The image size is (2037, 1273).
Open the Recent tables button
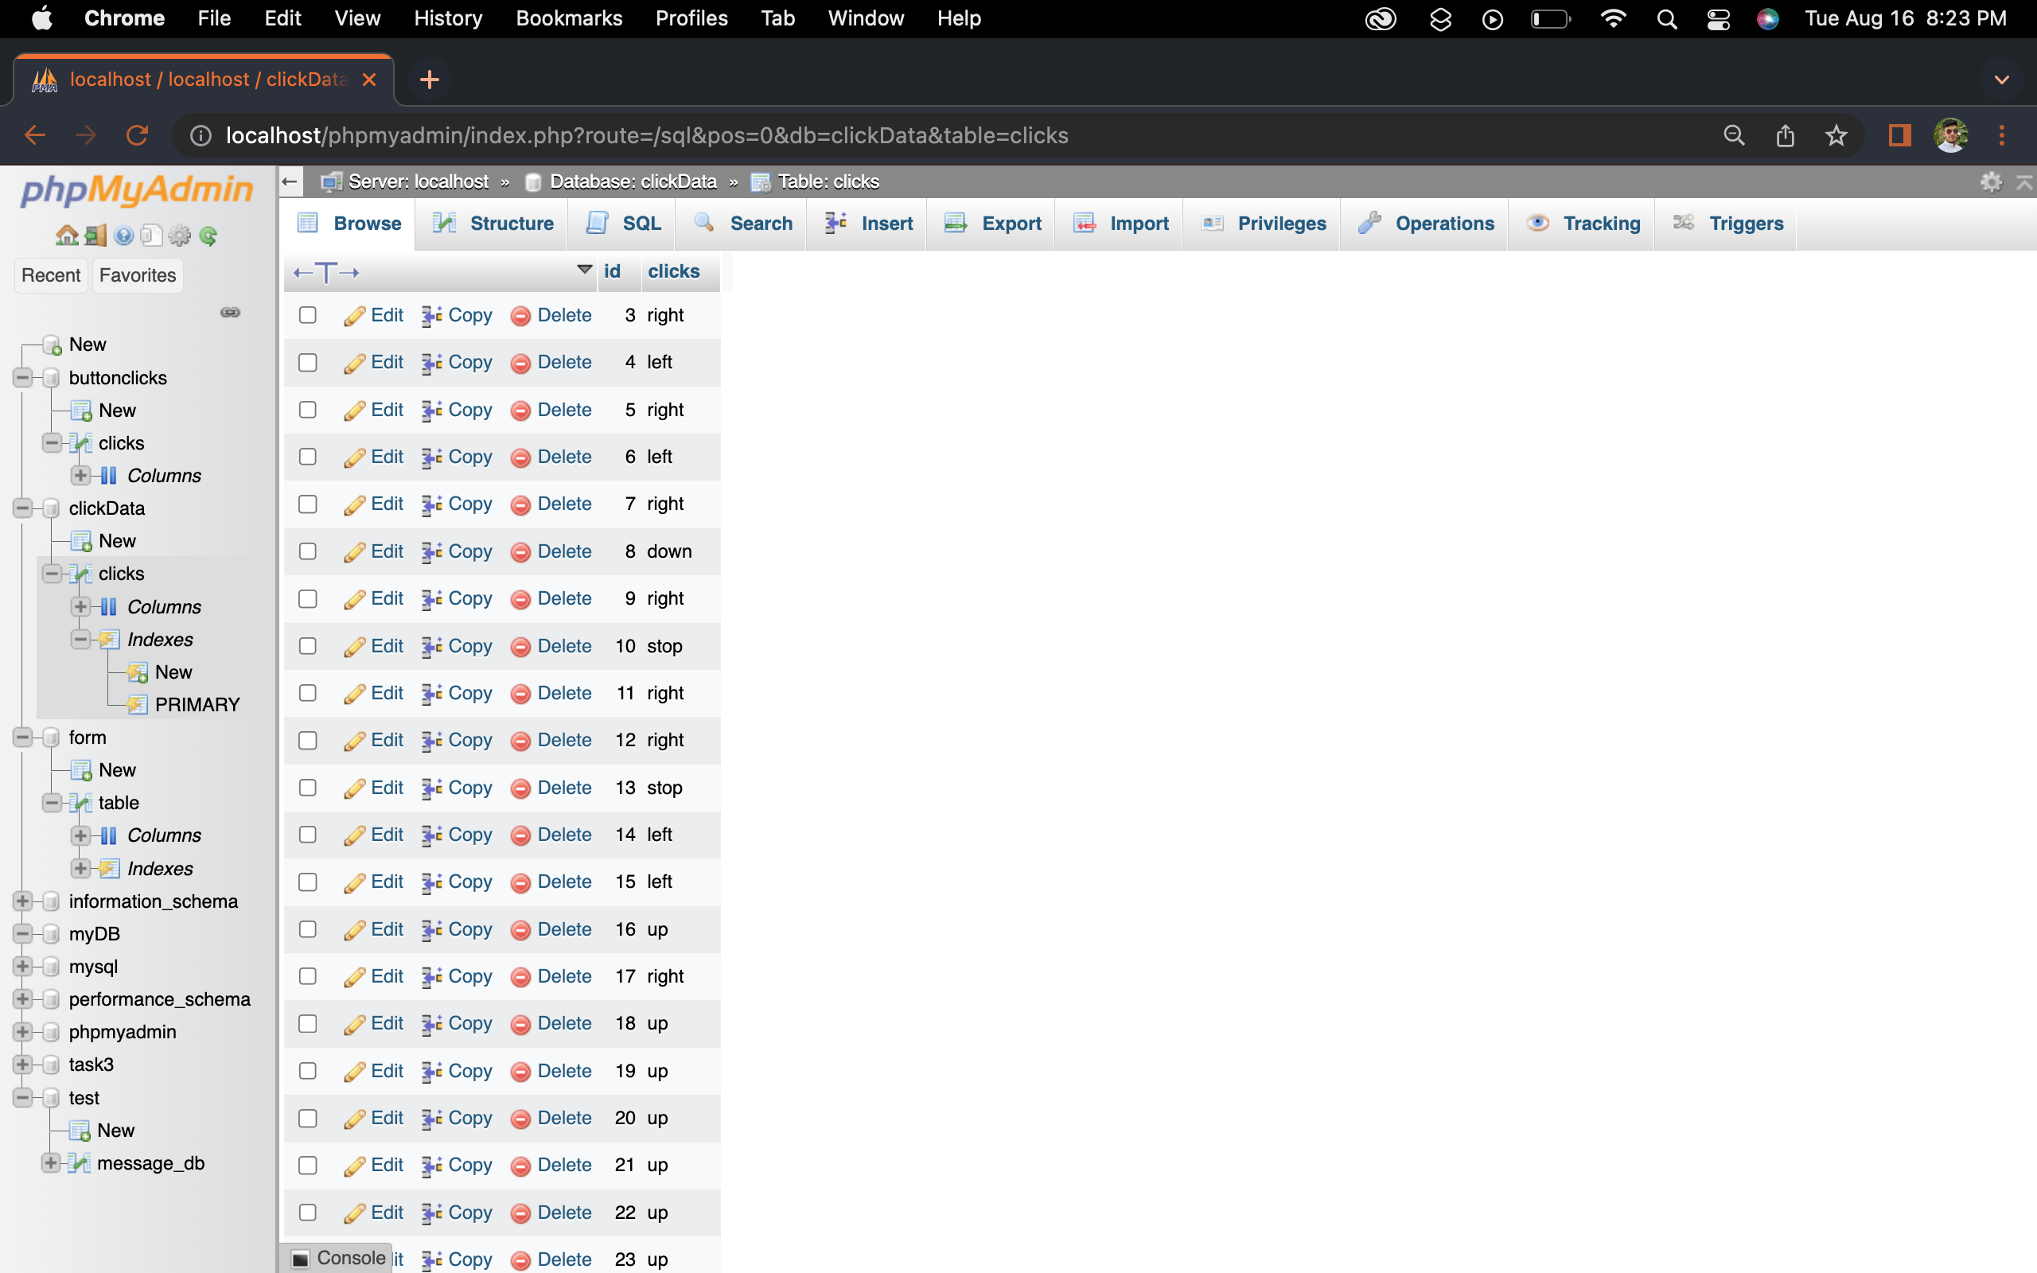coord(52,275)
